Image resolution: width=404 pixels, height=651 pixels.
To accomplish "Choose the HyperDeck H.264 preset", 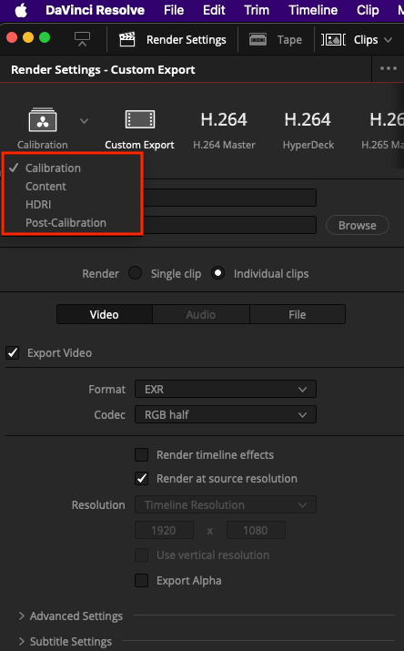I will pos(308,129).
